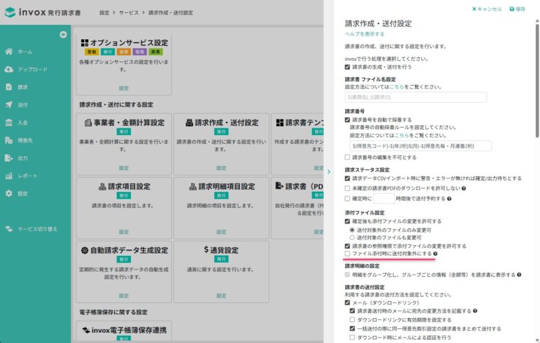Collapse side panel with chevron arrow
Image resolution: width=540 pixels, height=343 pixels.
329,171
